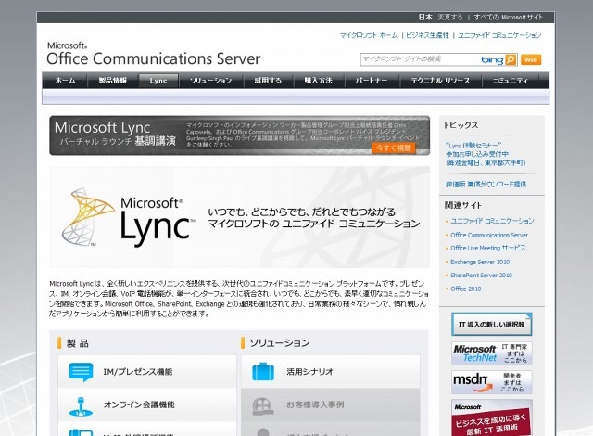The height and width of the screenshot is (436, 593).
Task: Open Office 2010 related site link
Action: pos(466,289)
